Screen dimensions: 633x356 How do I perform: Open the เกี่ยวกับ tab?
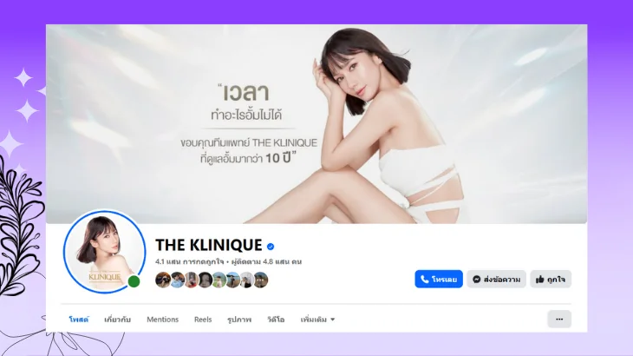pos(117,320)
